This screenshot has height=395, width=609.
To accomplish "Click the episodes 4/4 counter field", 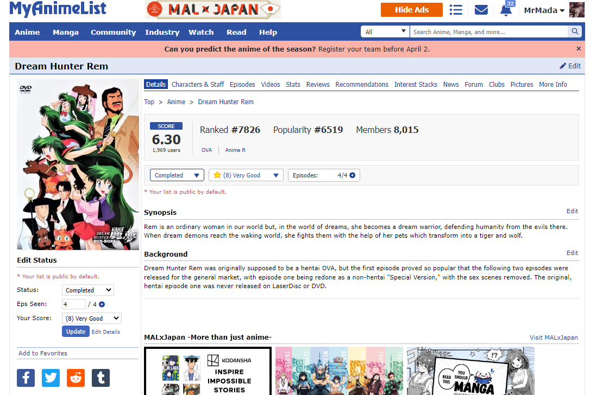I will 324,175.
